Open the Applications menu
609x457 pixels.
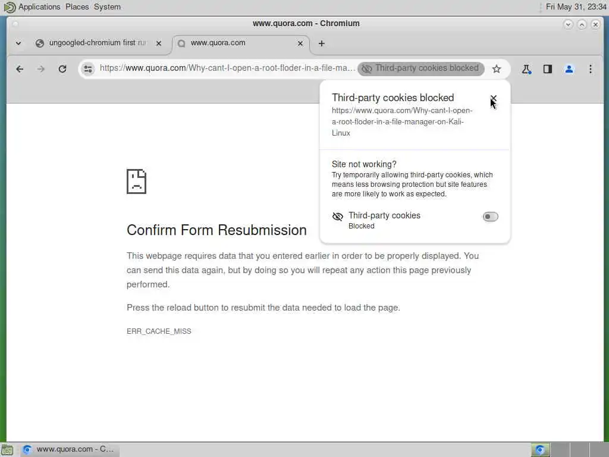point(39,7)
